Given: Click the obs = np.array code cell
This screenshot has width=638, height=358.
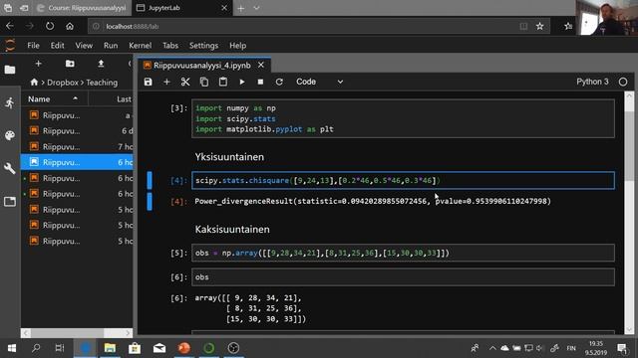Looking at the screenshot, I should tap(403, 253).
